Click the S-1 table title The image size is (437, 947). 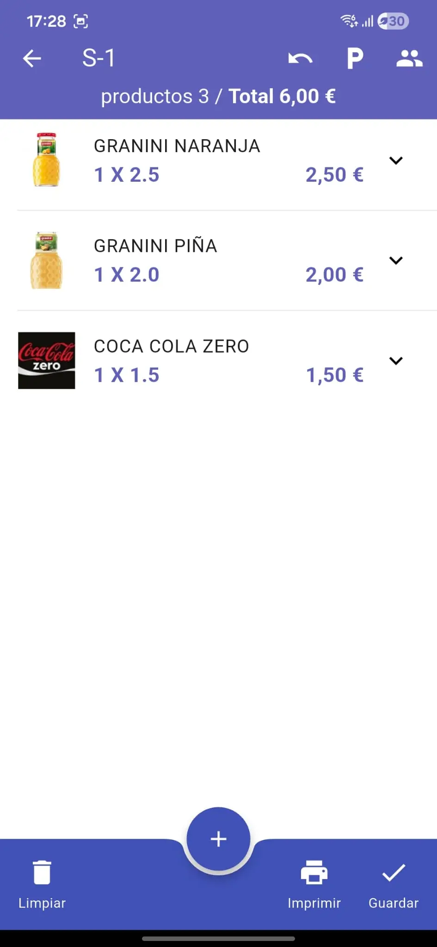tap(98, 58)
